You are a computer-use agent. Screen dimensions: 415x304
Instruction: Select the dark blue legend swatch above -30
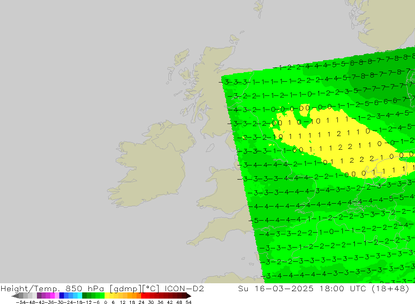[61, 296]
